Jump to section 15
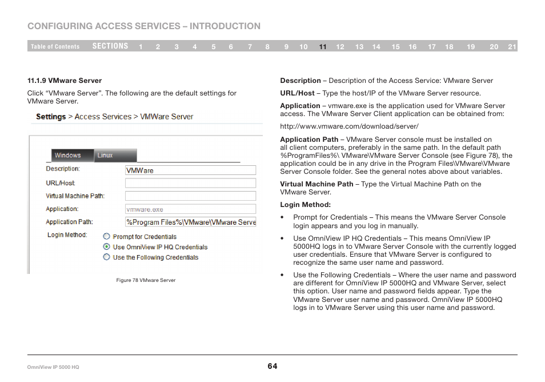545x382 pixels. (395, 47)
